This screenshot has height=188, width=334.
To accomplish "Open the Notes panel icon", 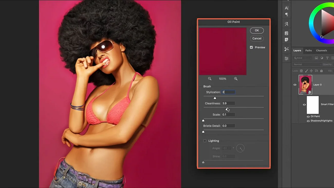I will point(286,40).
